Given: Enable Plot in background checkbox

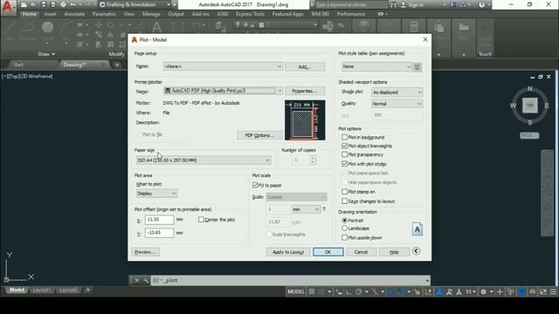Looking at the screenshot, I should pyautogui.click(x=344, y=137).
